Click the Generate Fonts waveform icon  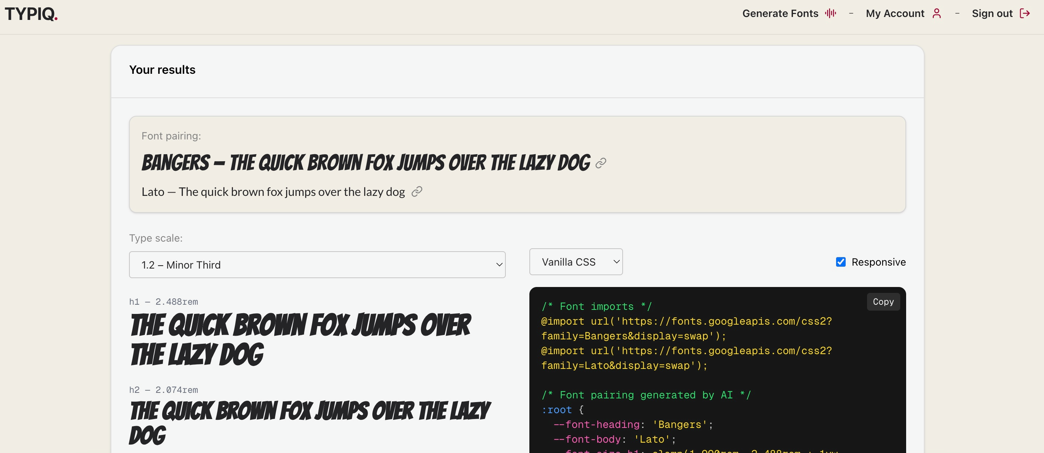pyautogui.click(x=831, y=13)
